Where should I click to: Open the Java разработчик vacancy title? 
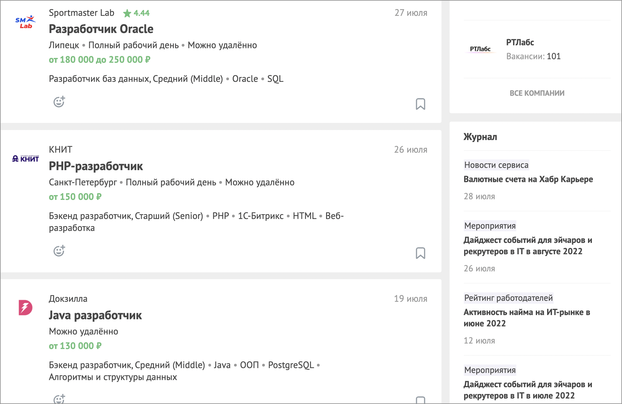click(95, 315)
